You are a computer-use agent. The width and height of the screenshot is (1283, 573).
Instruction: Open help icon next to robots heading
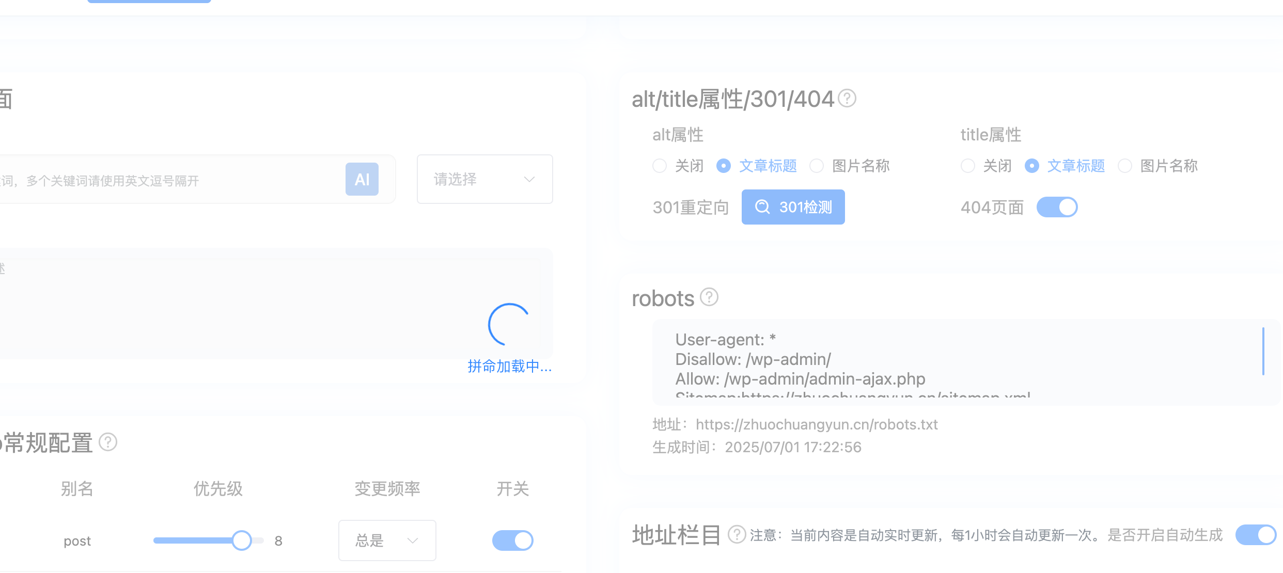coord(709,297)
